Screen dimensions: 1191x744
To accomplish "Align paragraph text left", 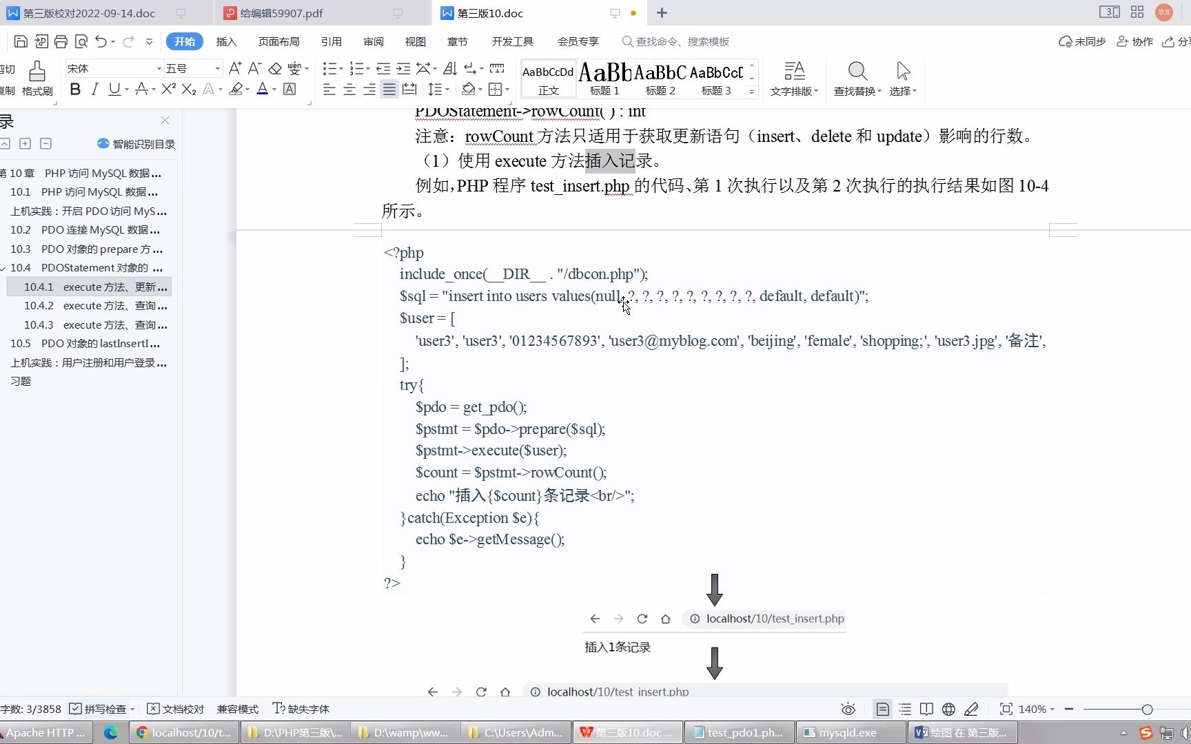I will point(329,89).
